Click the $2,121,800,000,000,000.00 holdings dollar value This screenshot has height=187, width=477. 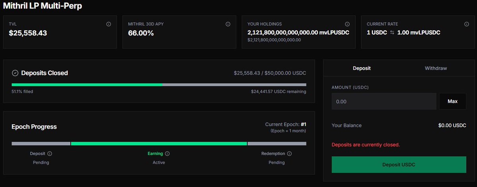(274, 40)
